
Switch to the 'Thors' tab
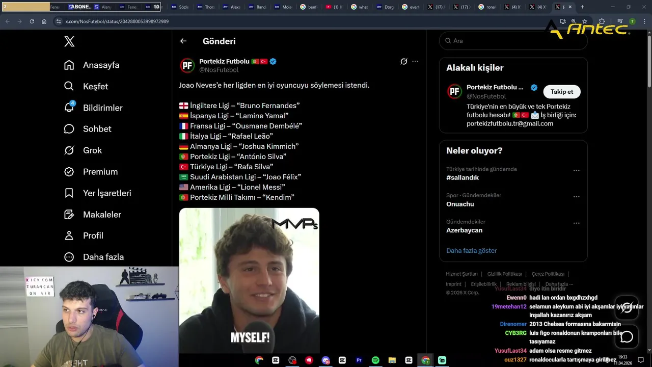(206, 7)
